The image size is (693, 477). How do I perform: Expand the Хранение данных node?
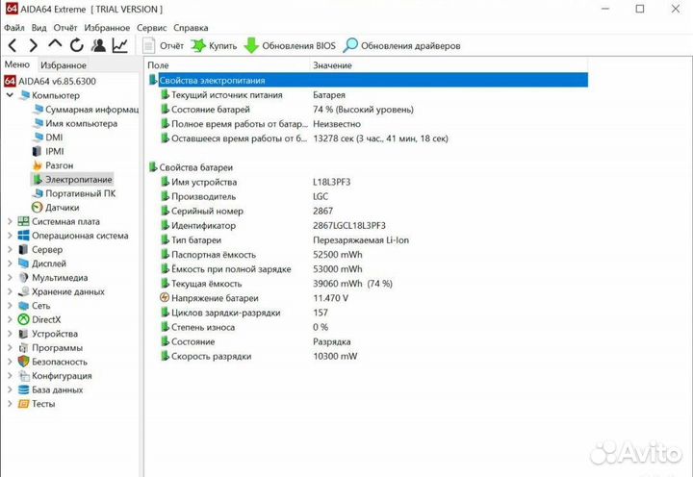(x=10, y=291)
